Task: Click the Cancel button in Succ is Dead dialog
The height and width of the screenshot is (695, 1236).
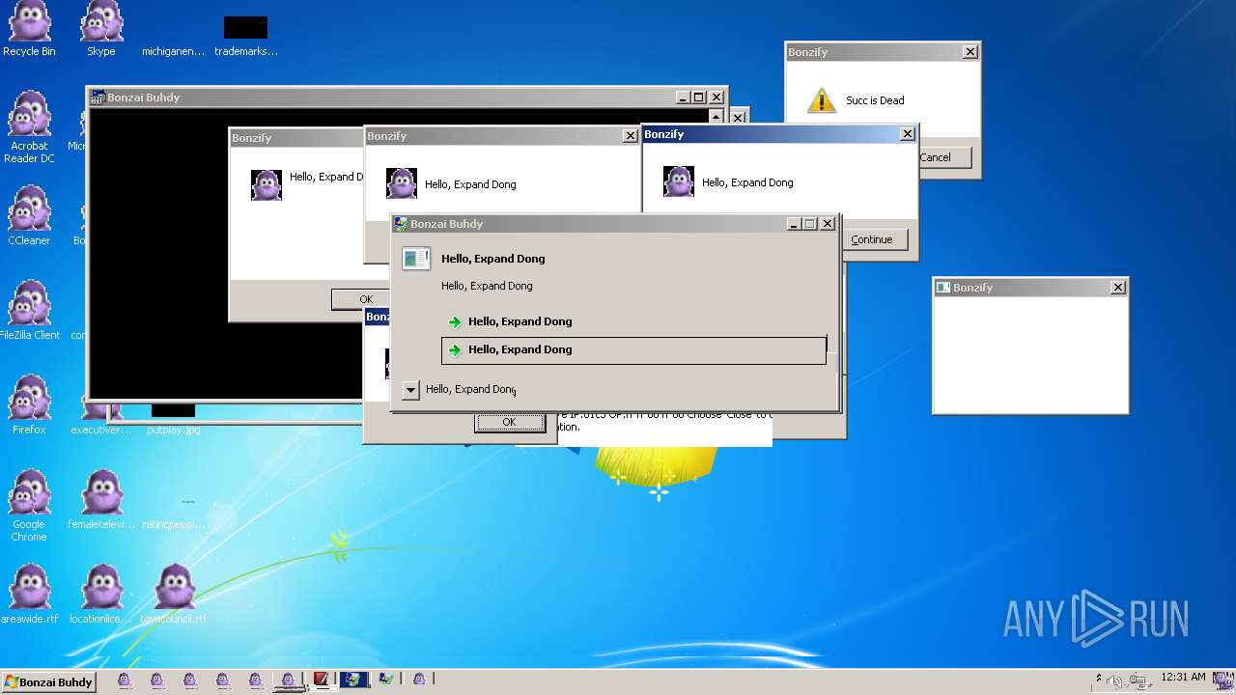Action: point(935,157)
